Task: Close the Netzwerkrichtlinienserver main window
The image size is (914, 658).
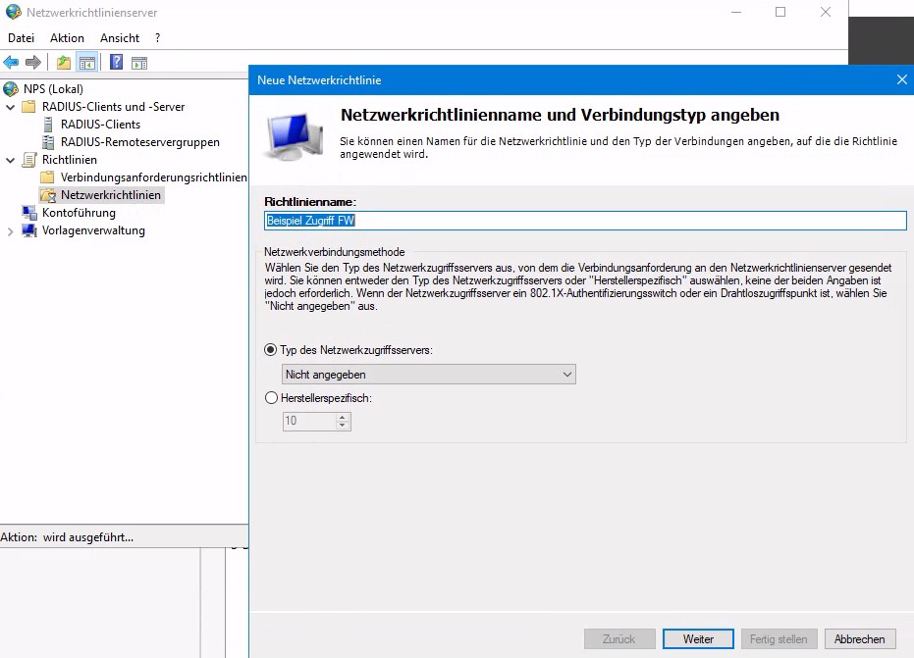Action: click(x=826, y=12)
